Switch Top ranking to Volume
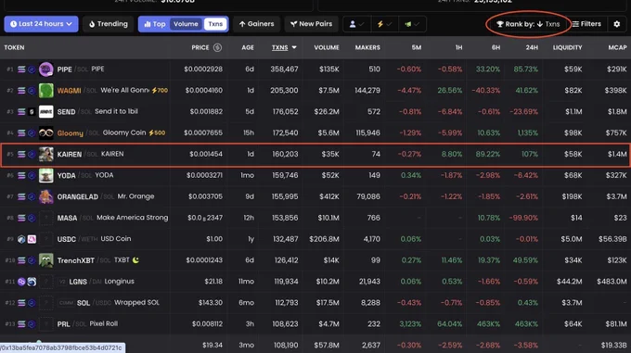The width and height of the screenshot is (631, 353). [186, 24]
